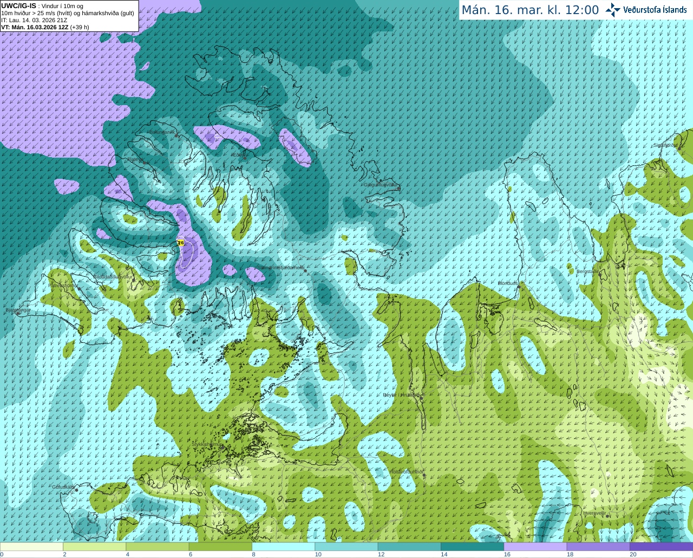Click the Steingrímsfjarðarheiði place label
Viewport: 693px width, 558px height.
click(280, 268)
